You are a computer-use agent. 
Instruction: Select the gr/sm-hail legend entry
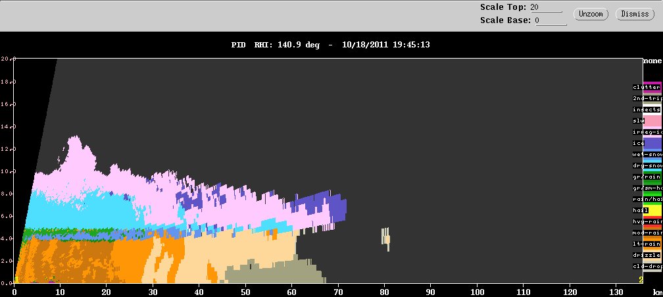[x=647, y=188]
